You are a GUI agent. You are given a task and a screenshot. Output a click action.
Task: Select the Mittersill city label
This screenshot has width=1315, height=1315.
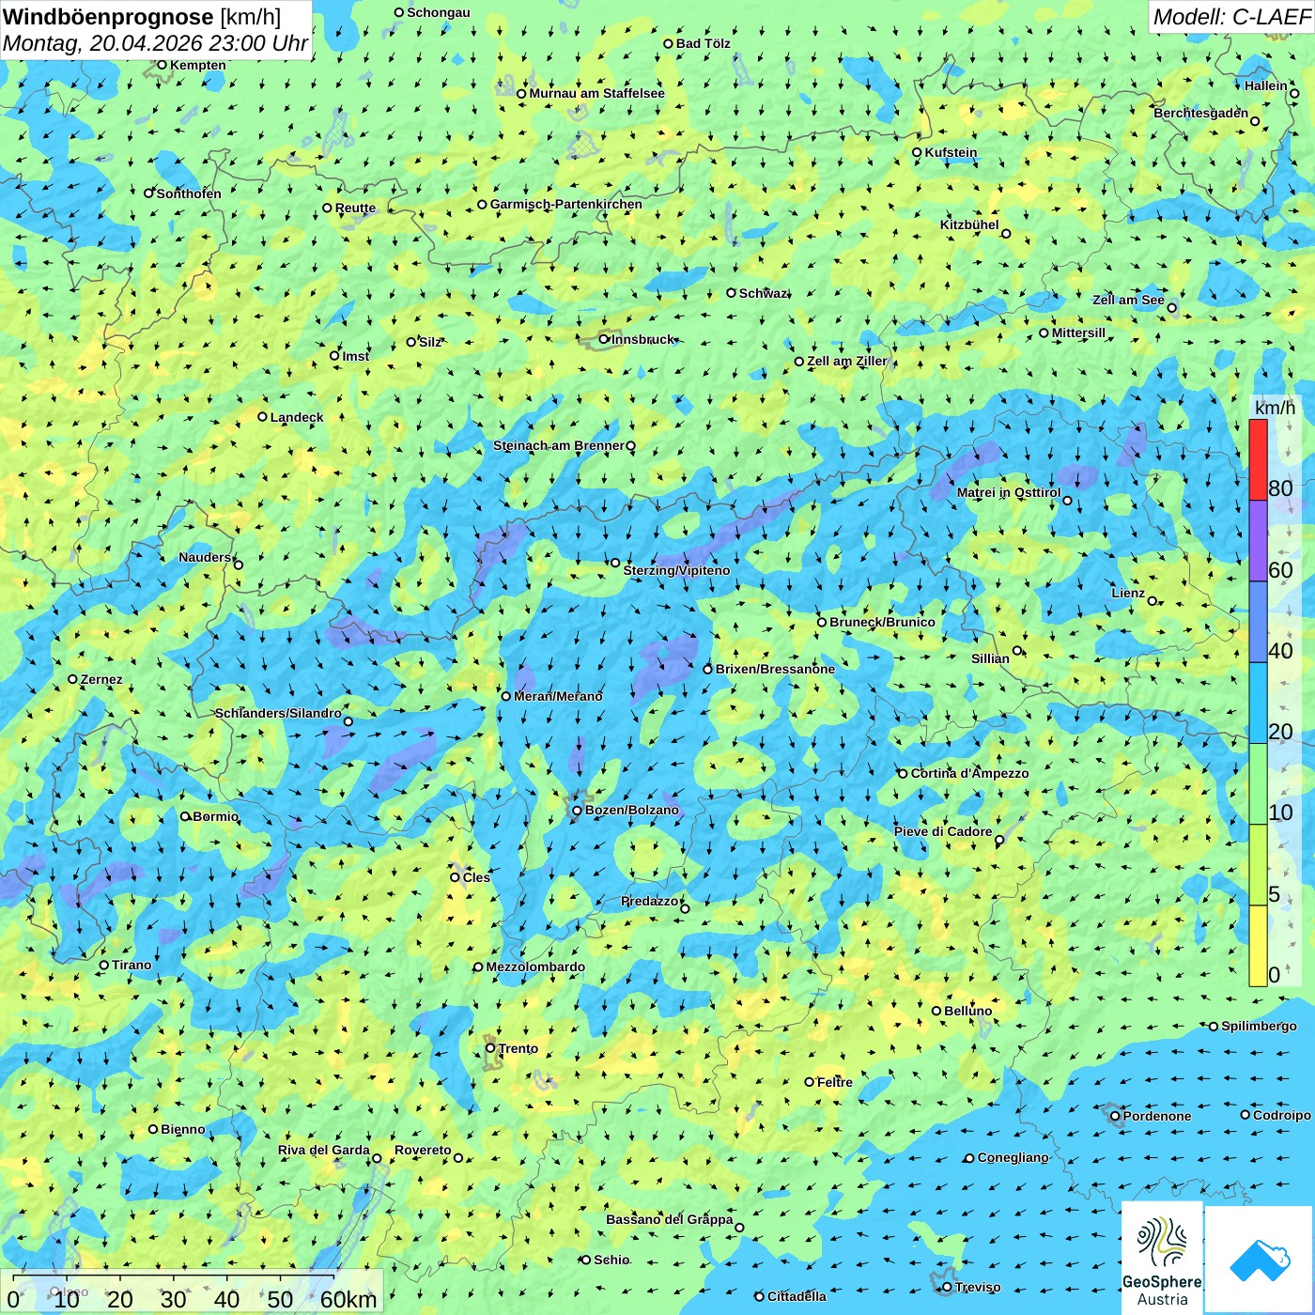[1078, 333]
